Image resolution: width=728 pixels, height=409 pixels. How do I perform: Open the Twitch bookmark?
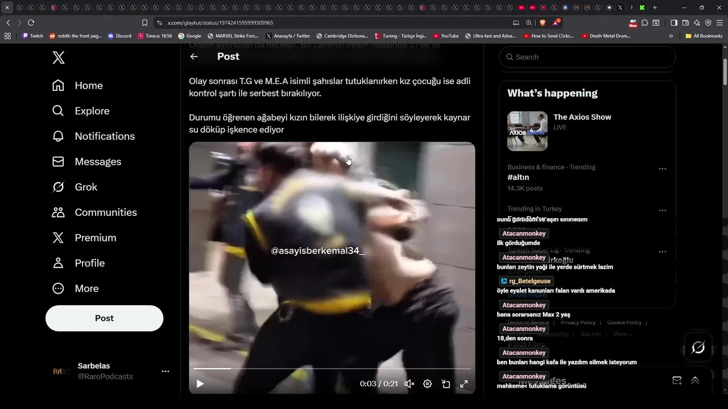coord(32,36)
